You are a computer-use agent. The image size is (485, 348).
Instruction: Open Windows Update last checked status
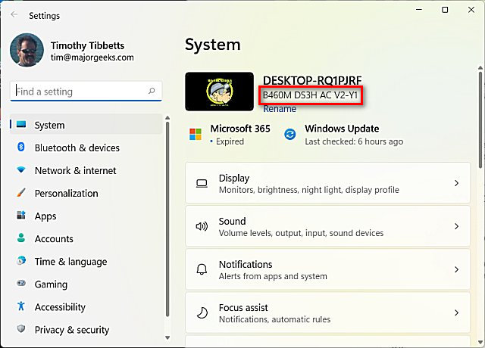343,135
